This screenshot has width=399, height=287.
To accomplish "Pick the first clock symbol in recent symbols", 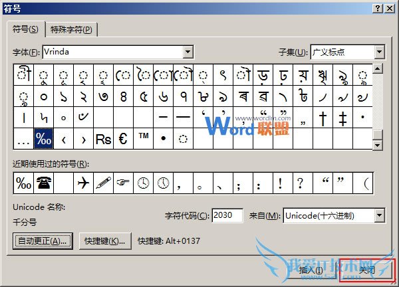I will [x=143, y=183].
